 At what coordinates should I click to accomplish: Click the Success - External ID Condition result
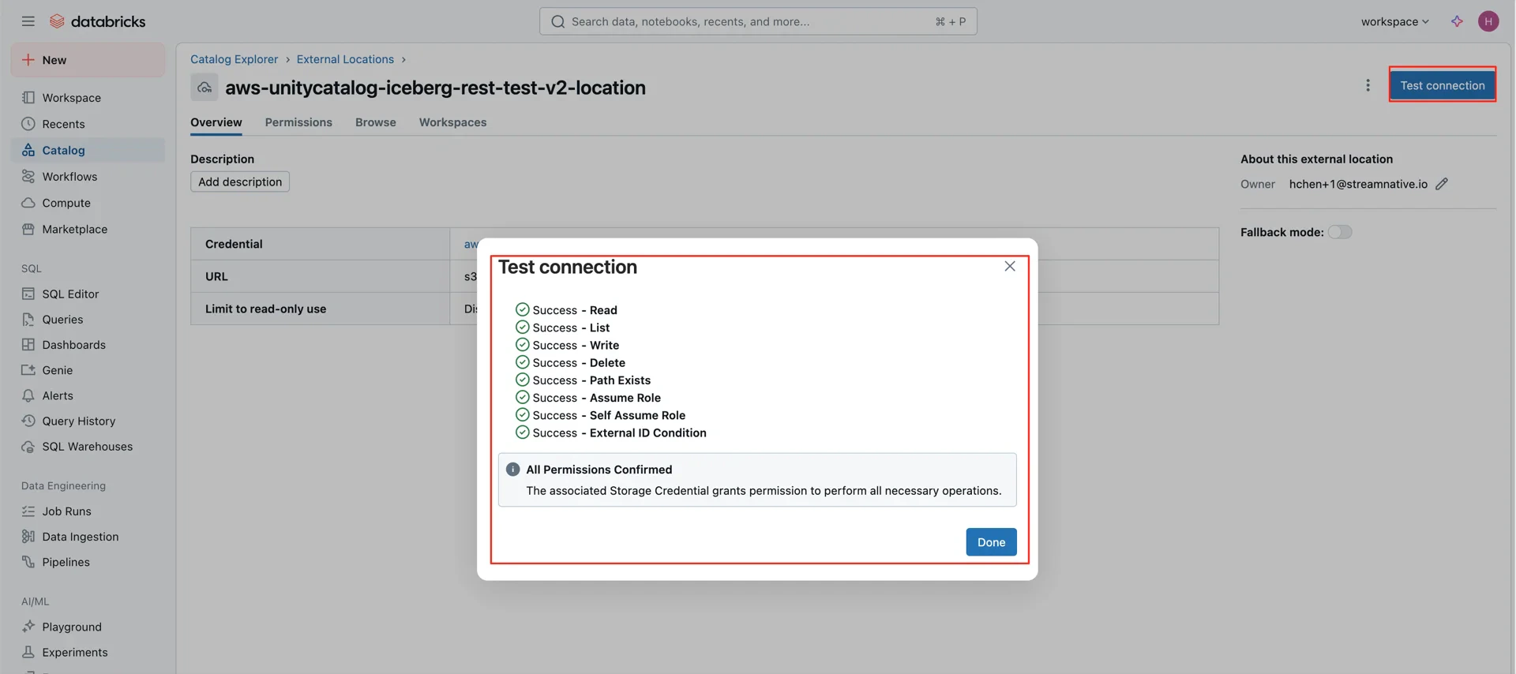point(611,432)
